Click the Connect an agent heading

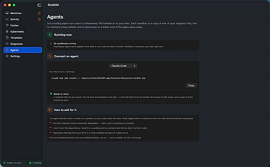(66, 56)
